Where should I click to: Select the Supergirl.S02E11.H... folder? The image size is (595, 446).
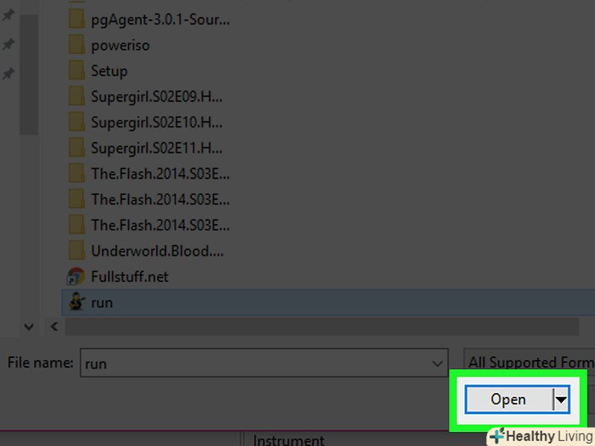click(156, 148)
